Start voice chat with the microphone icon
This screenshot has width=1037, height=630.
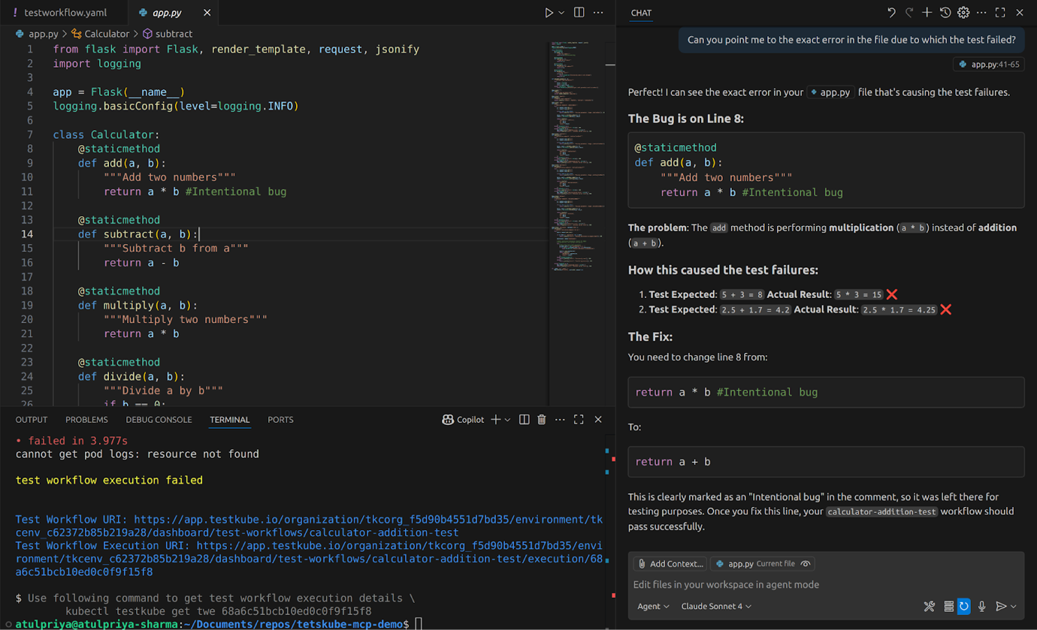981,606
